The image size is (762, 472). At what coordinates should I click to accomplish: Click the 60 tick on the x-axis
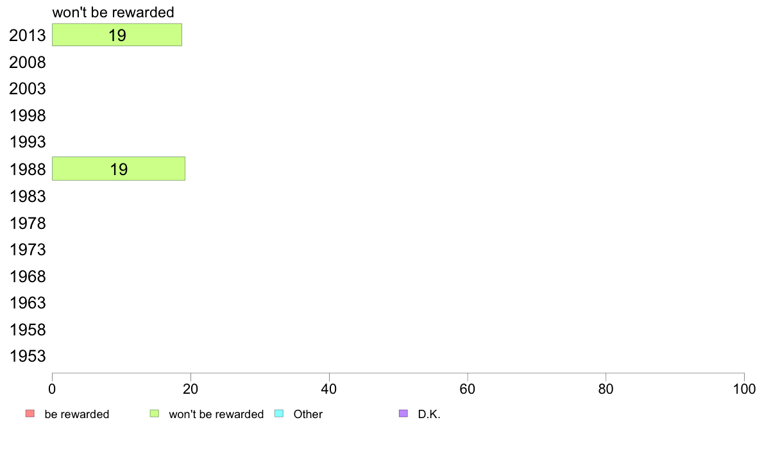(x=468, y=389)
